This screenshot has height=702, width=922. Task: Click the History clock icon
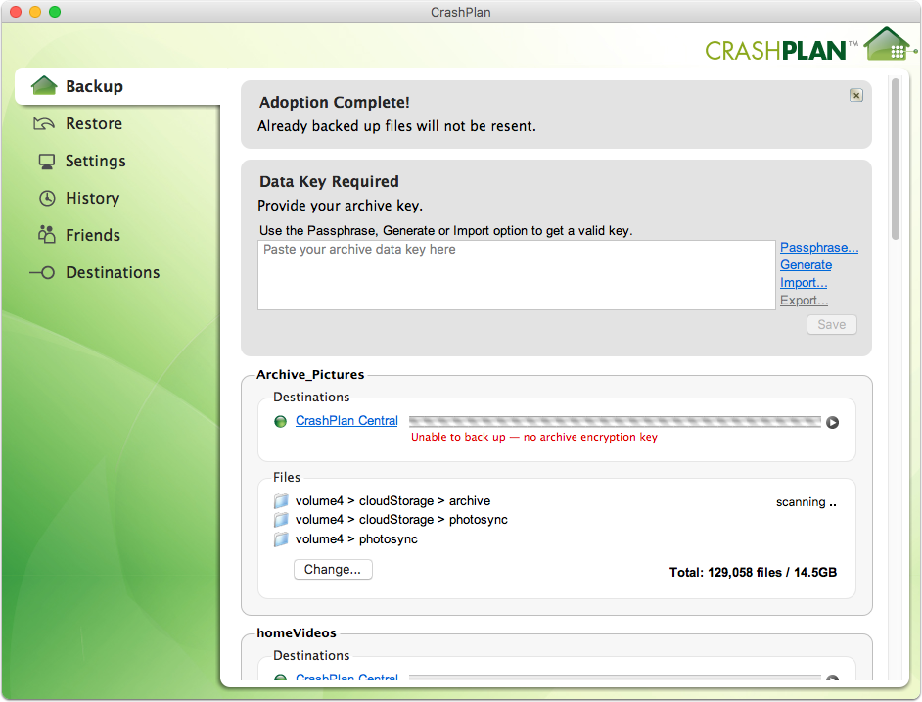tap(47, 199)
